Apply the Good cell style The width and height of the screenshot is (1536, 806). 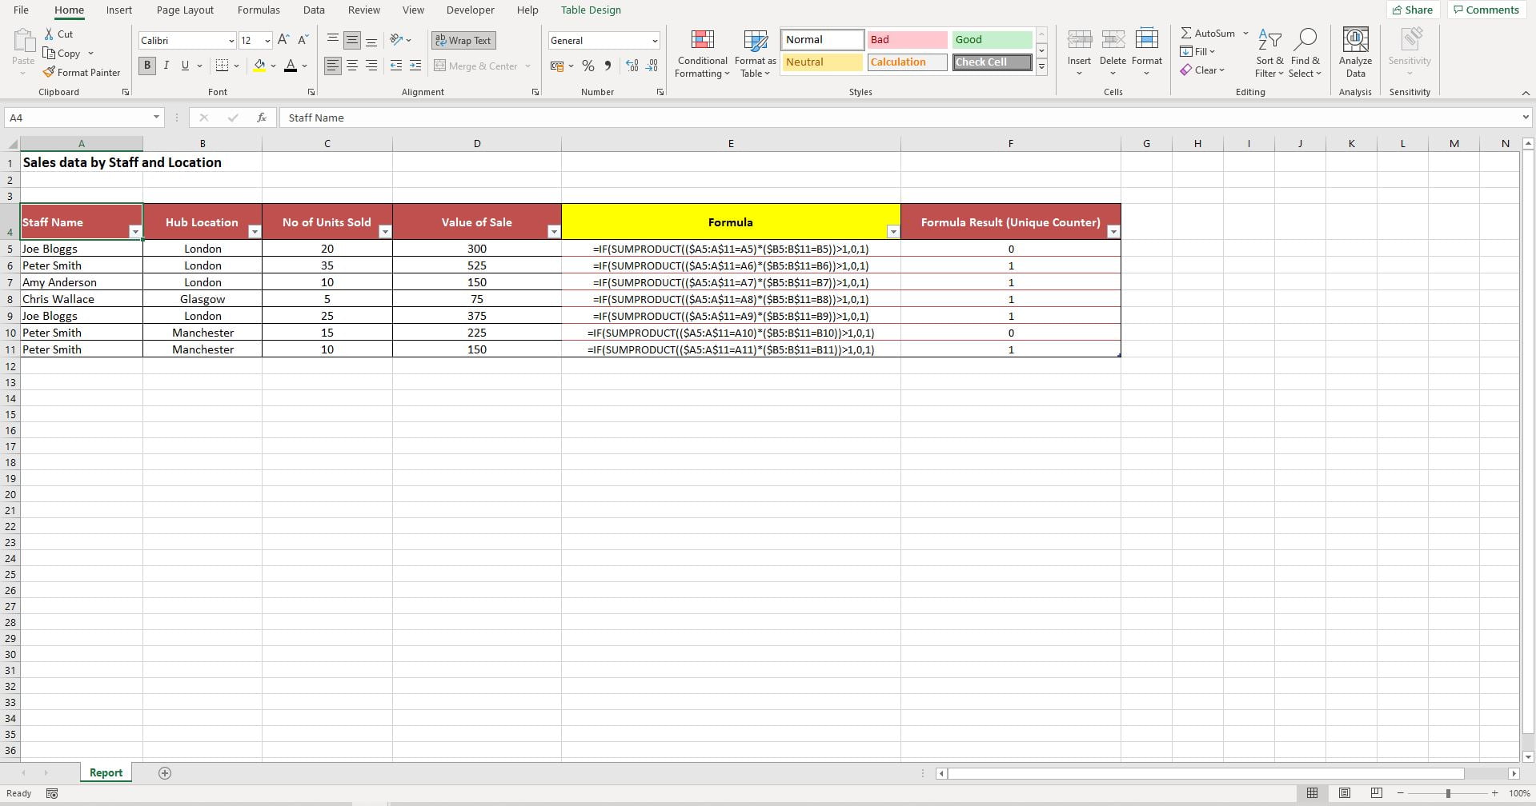coord(992,39)
